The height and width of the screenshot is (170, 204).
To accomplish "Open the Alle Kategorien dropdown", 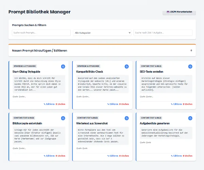I will click(x=102, y=33).
